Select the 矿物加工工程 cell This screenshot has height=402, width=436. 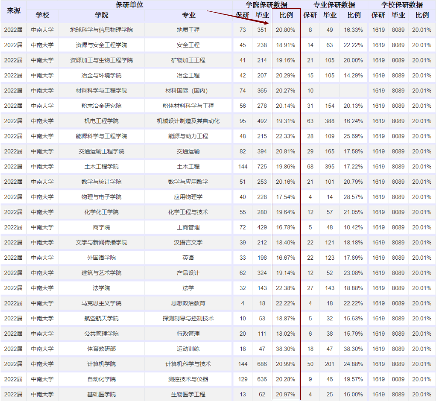click(x=188, y=60)
